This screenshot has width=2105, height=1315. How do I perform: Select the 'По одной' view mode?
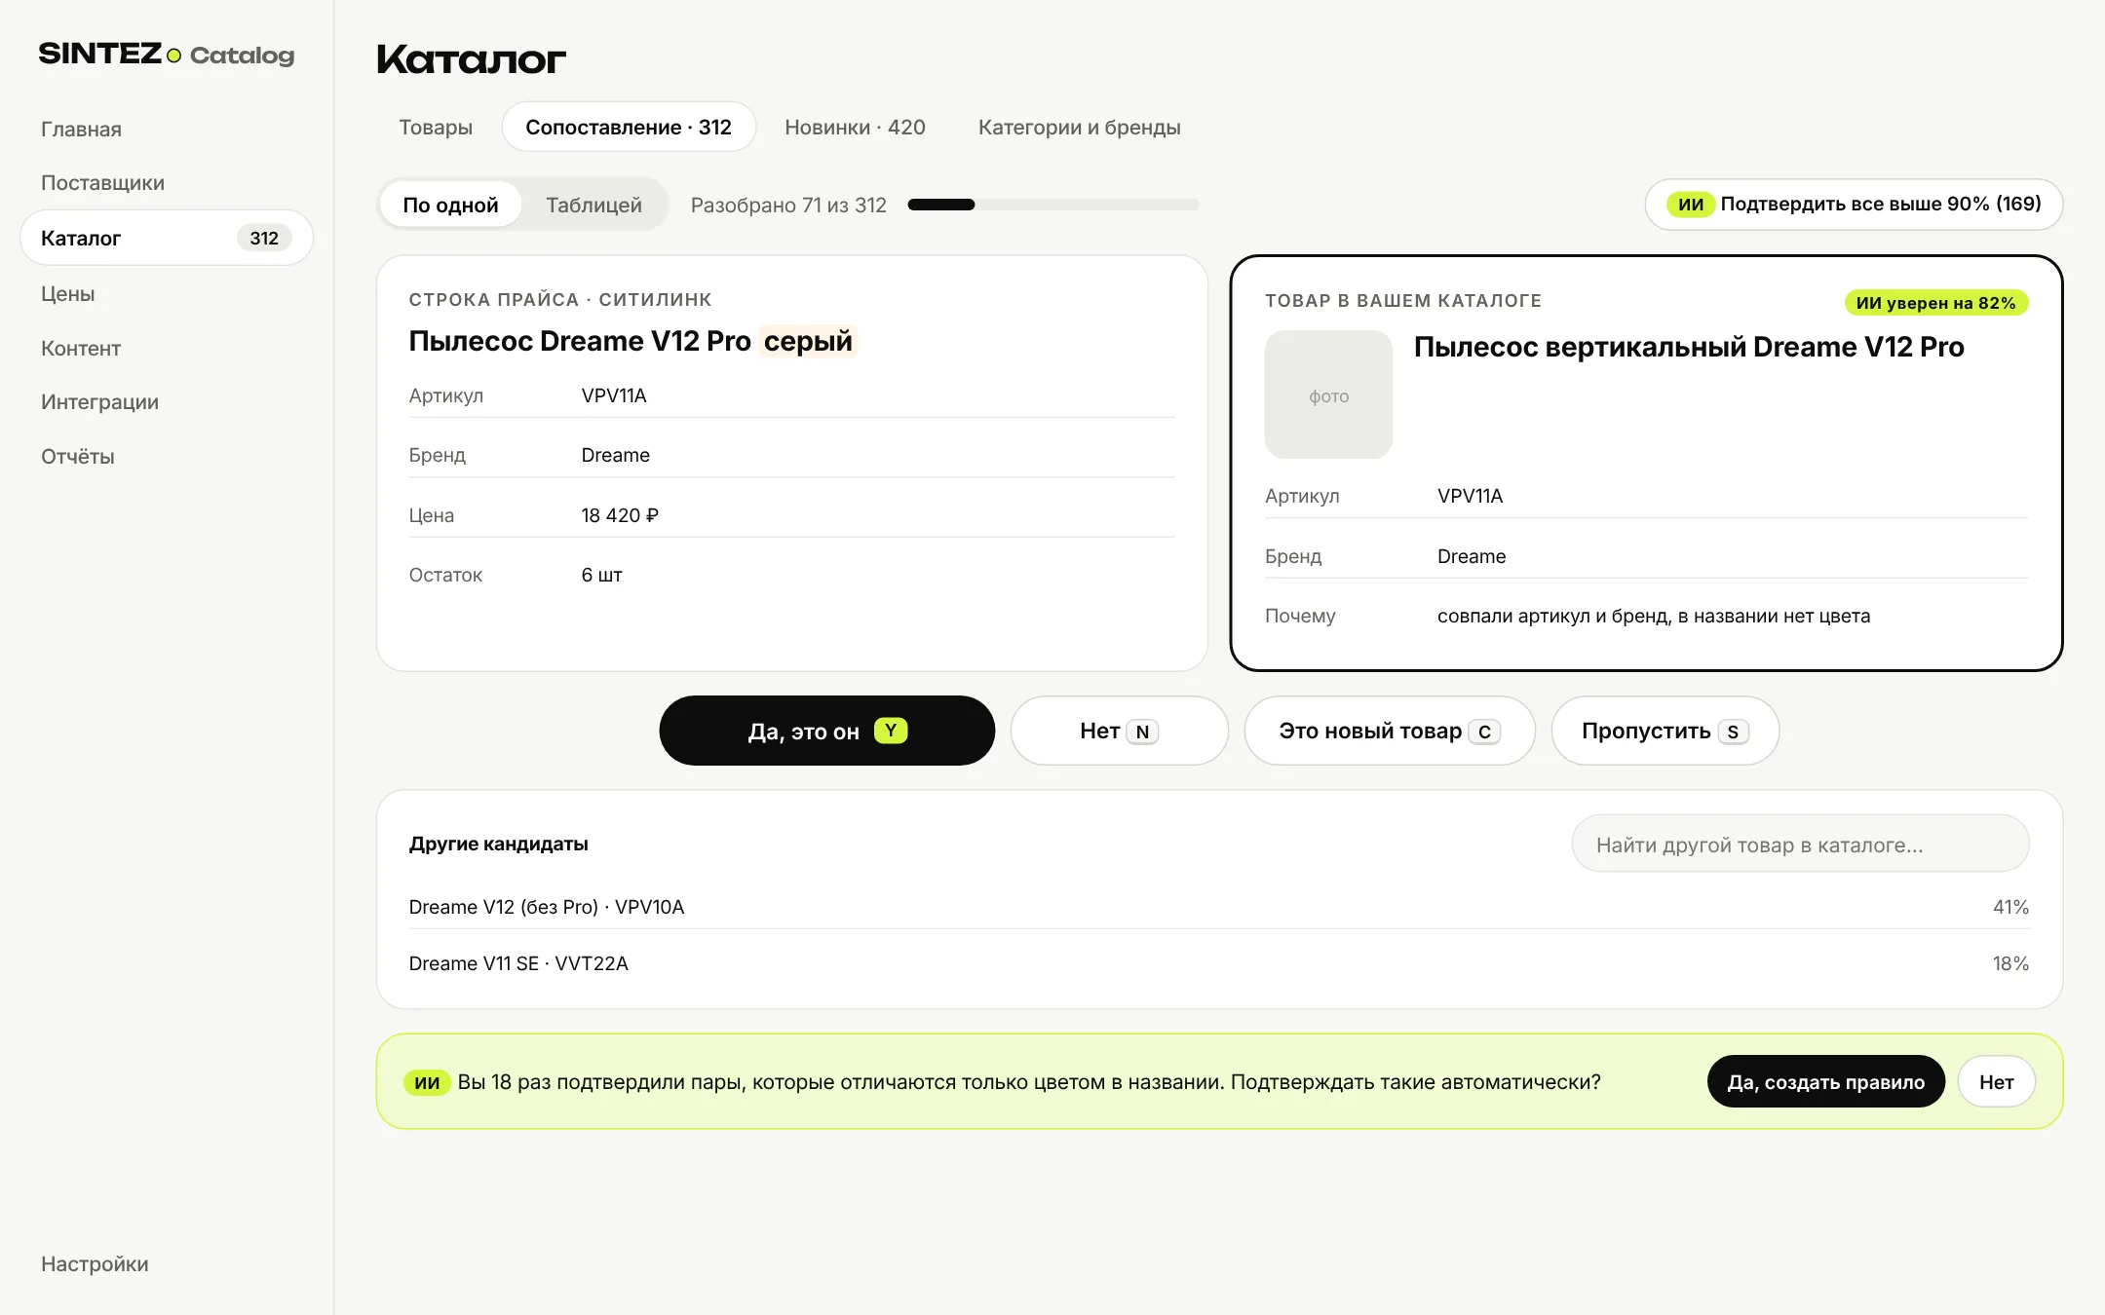pyautogui.click(x=450, y=205)
